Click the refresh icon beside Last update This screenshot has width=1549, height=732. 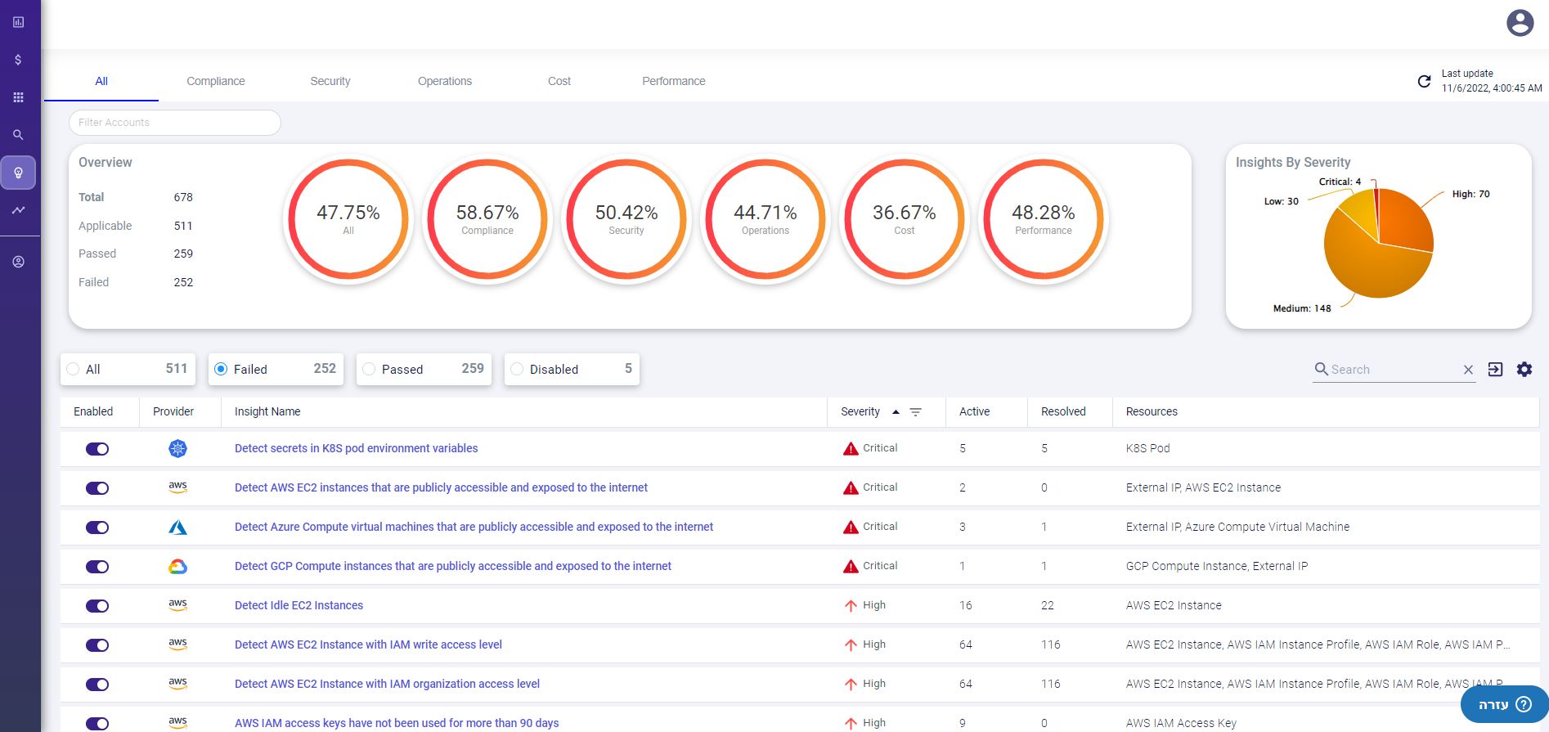pos(1424,81)
